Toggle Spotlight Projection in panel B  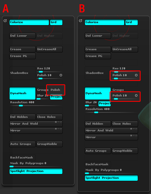111,178
